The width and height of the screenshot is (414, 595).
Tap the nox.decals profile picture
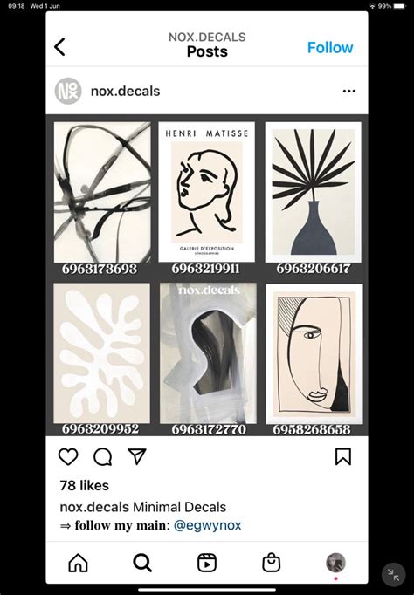click(68, 91)
